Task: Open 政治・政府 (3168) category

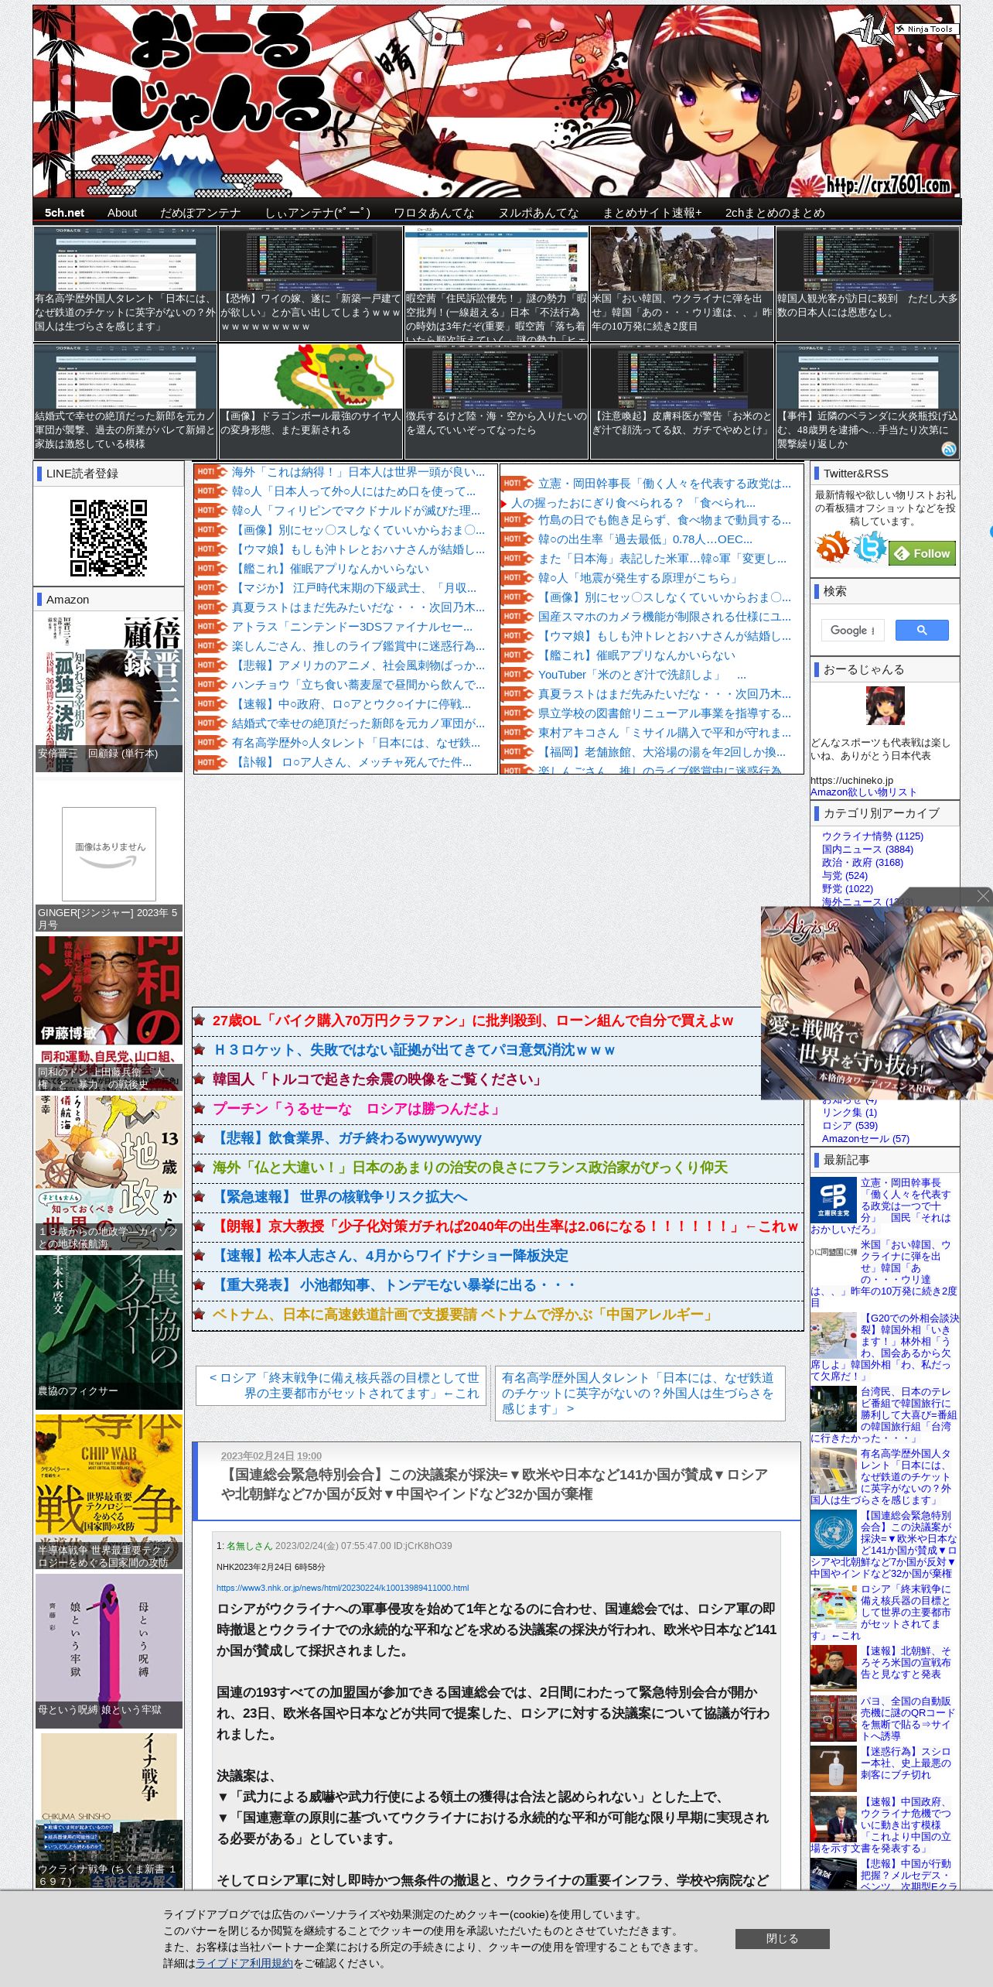Action: (x=862, y=863)
